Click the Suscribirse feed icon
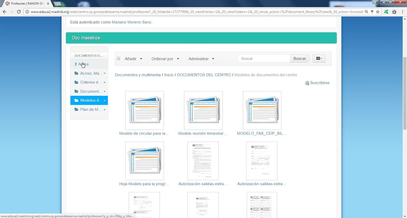407x218 pixels. pyautogui.click(x=307, y=83)
